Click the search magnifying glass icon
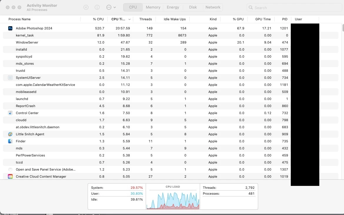 click(251, 7)
